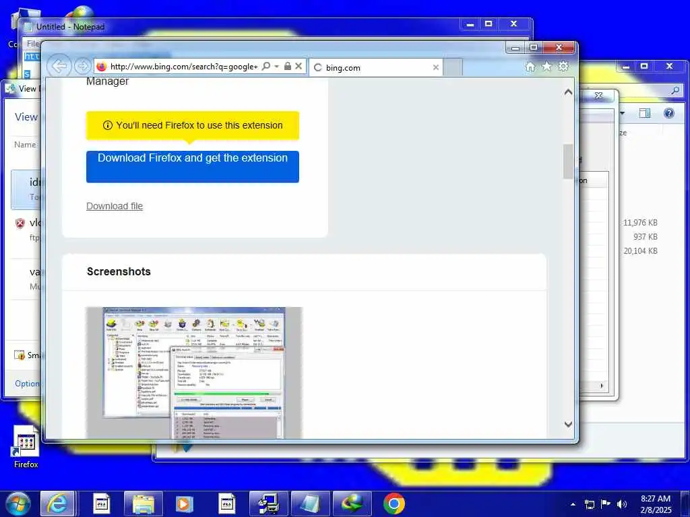Click the red shield icon beside vlc download
This screenshot has height=517, width=690.
[20, 223]
